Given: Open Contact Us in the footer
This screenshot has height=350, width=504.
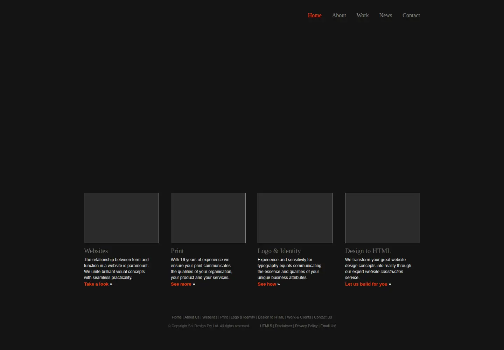Looking at the screenshot, I should pos(323,317).
